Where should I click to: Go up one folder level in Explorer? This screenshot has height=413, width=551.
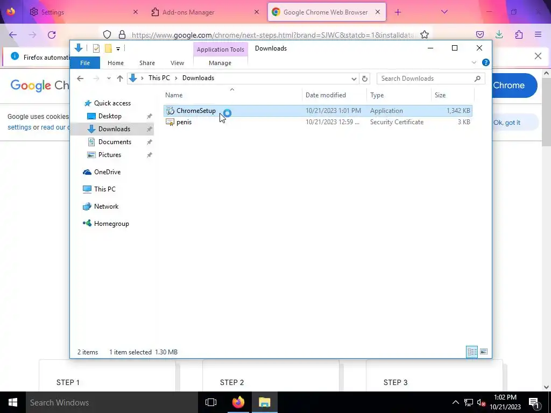(x=120, y=79)
